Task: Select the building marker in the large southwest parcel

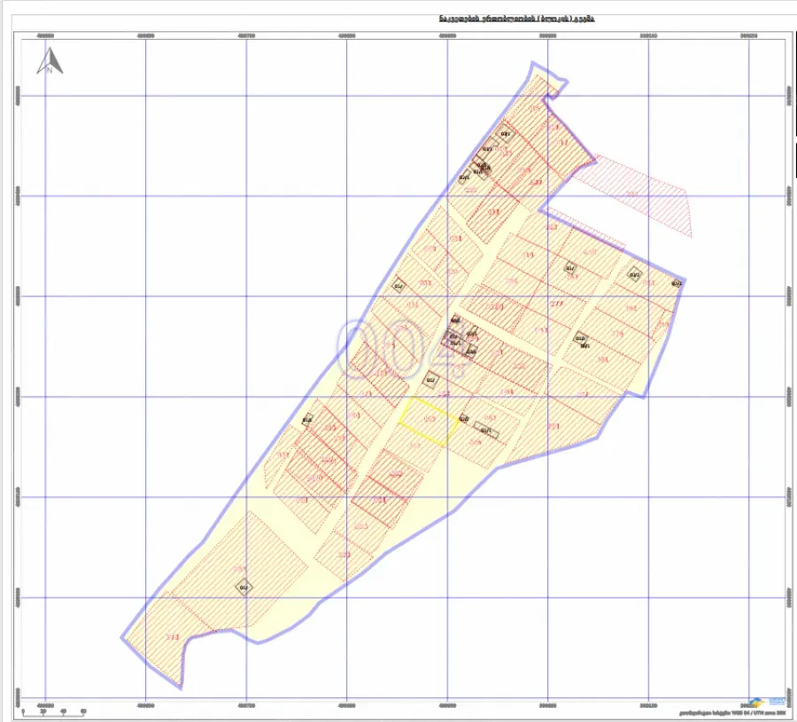Action: tap(244, 586)
